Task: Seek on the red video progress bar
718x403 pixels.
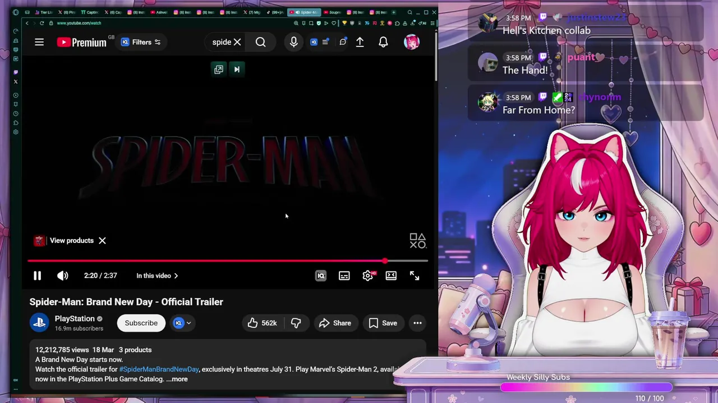Action: pos(228,261)
